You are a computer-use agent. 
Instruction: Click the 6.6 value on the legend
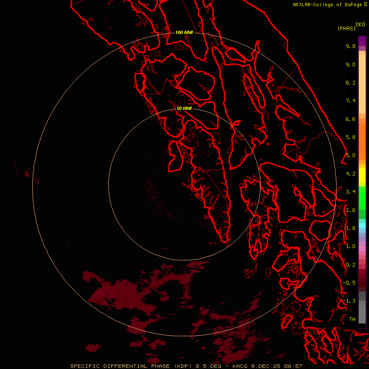351,119
